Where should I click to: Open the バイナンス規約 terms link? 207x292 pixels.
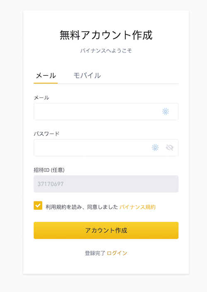(137, 207)
